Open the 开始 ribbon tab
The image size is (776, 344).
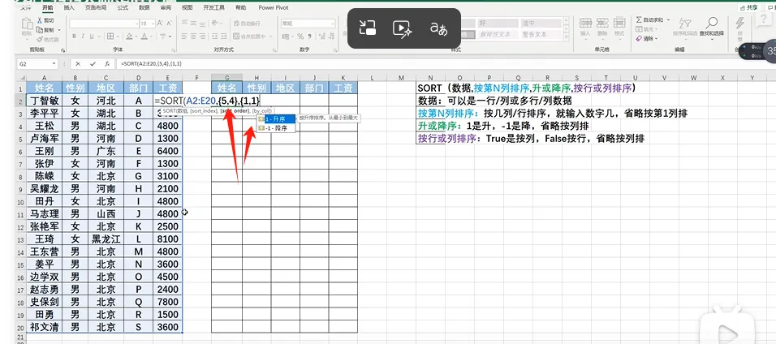coord(48,7)
